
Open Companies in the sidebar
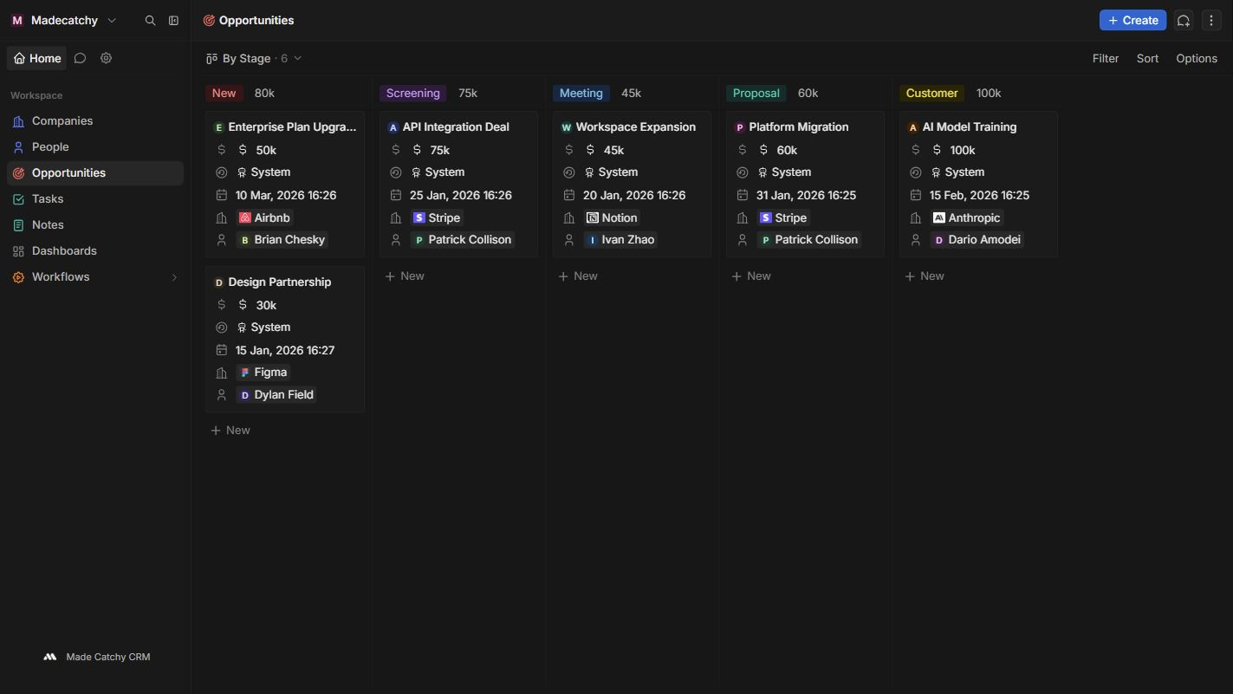point(95,121)
